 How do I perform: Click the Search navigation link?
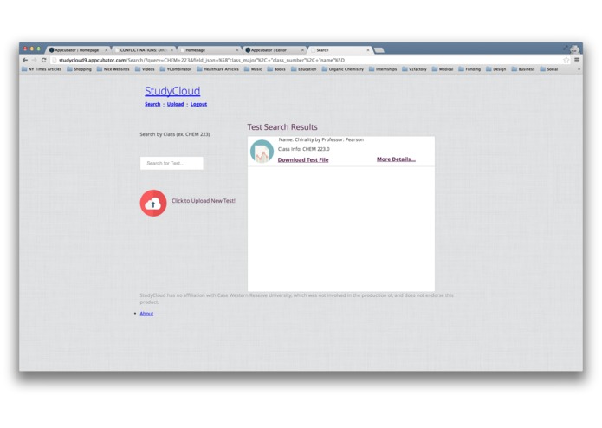tap(152, 104)
